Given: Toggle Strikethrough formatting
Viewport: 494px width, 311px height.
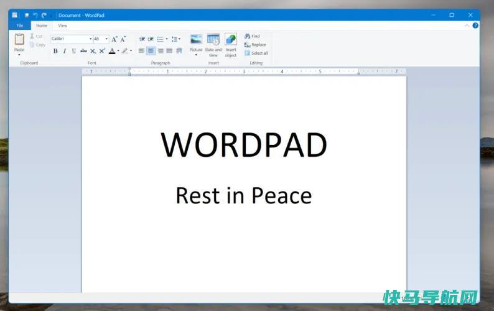Looking at the screenshot, I should coord(83,51).
